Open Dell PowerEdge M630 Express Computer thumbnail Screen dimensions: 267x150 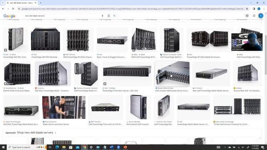click(x=171, y=40)
